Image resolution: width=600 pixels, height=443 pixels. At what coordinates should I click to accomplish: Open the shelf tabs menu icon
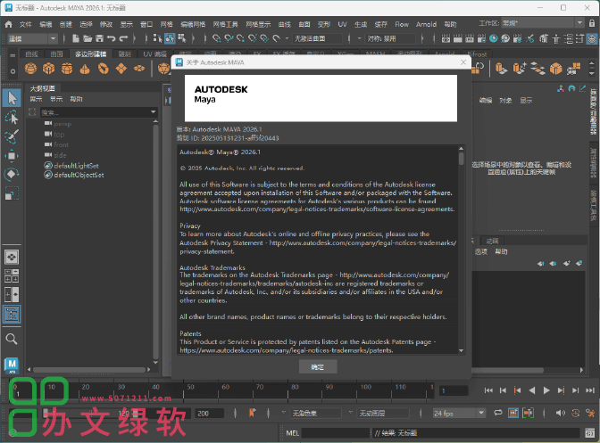click(12, 55)
